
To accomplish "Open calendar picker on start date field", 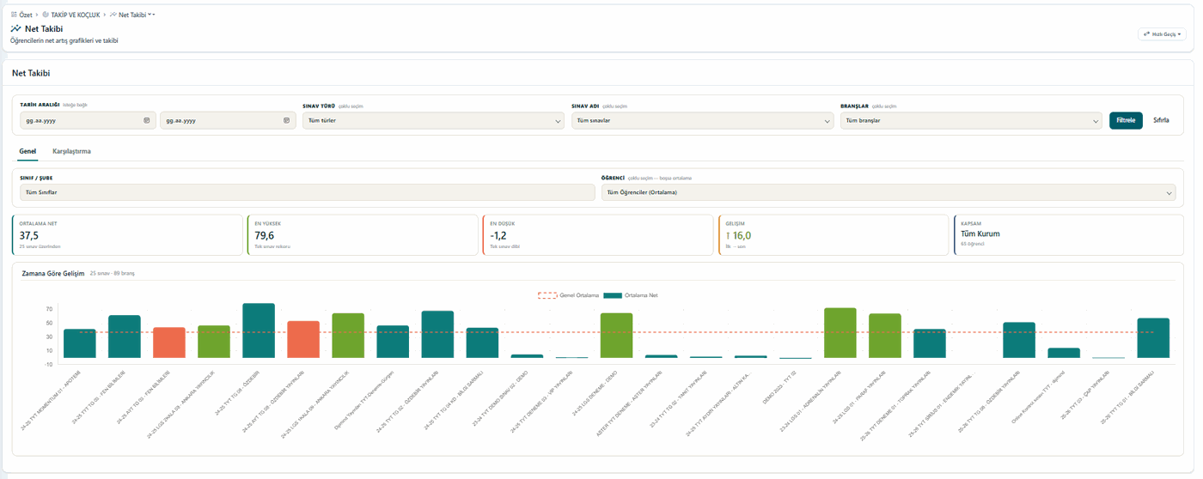I will click(147, 120).
